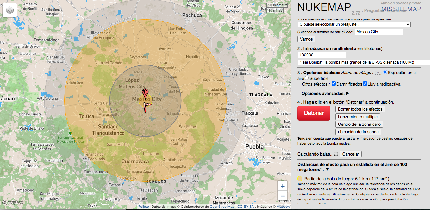
Task: Open the burst height help question mark
Action: pyautogui.click(x=378, y=73)
